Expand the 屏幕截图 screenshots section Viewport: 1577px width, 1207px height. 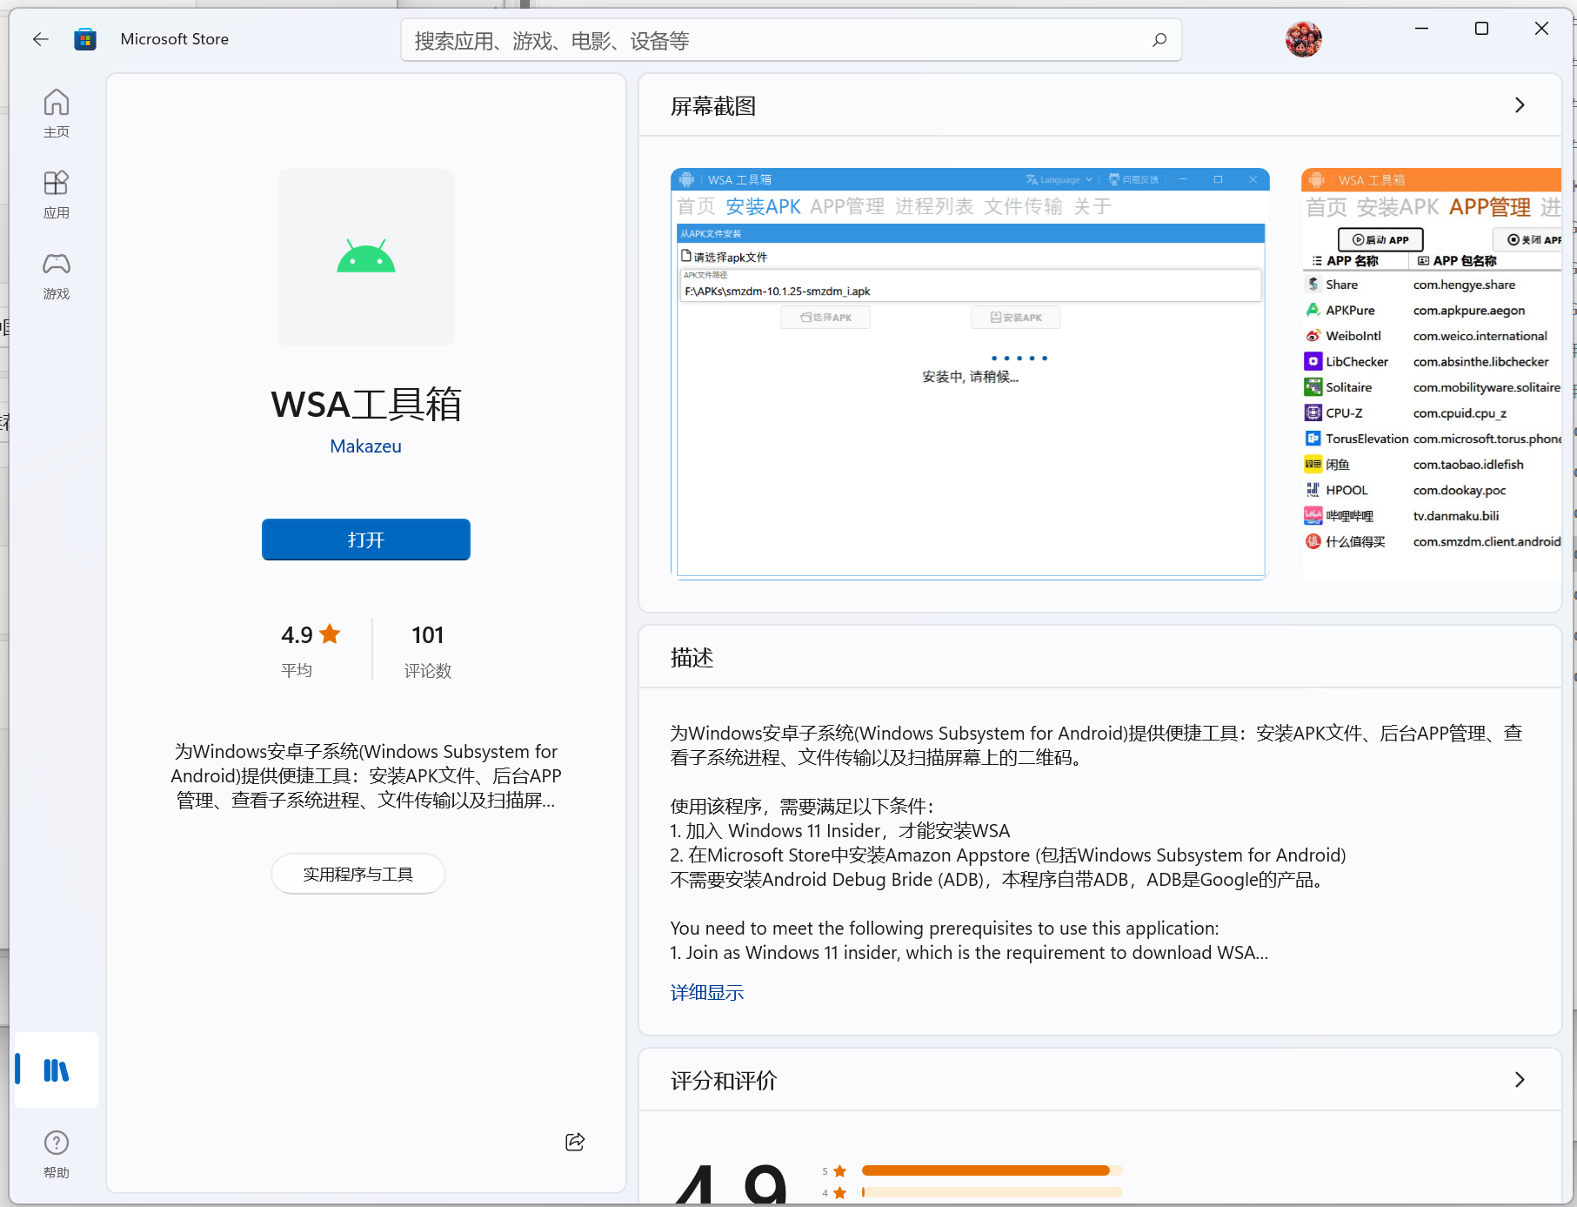[x=1520, y=105]
